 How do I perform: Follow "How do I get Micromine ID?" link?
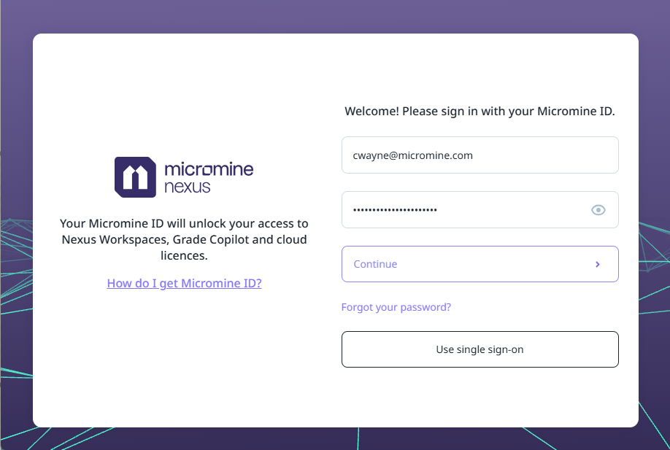[184, 283]
